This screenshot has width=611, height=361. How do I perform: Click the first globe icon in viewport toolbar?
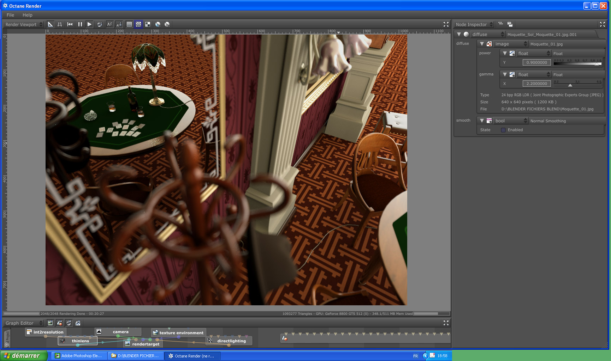tap(158, 24)
